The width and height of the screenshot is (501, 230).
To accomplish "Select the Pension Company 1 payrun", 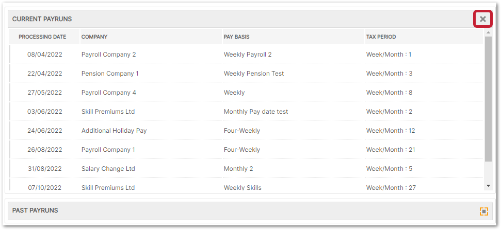I will [x=110, y=74].
